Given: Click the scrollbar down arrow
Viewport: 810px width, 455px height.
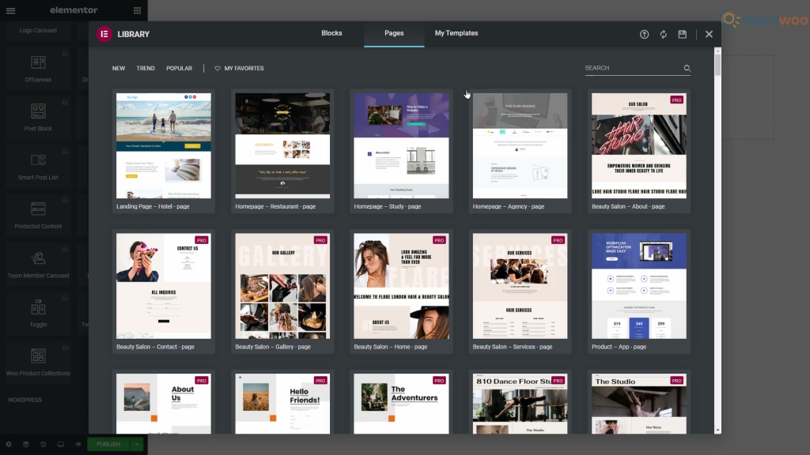Looking at the screenshot, I should click(717, 431).
